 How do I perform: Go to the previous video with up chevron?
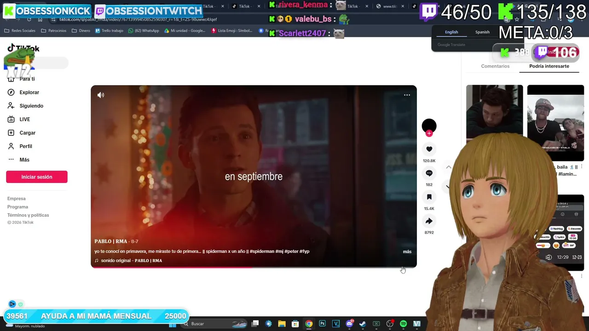click(x=449, y=167)
